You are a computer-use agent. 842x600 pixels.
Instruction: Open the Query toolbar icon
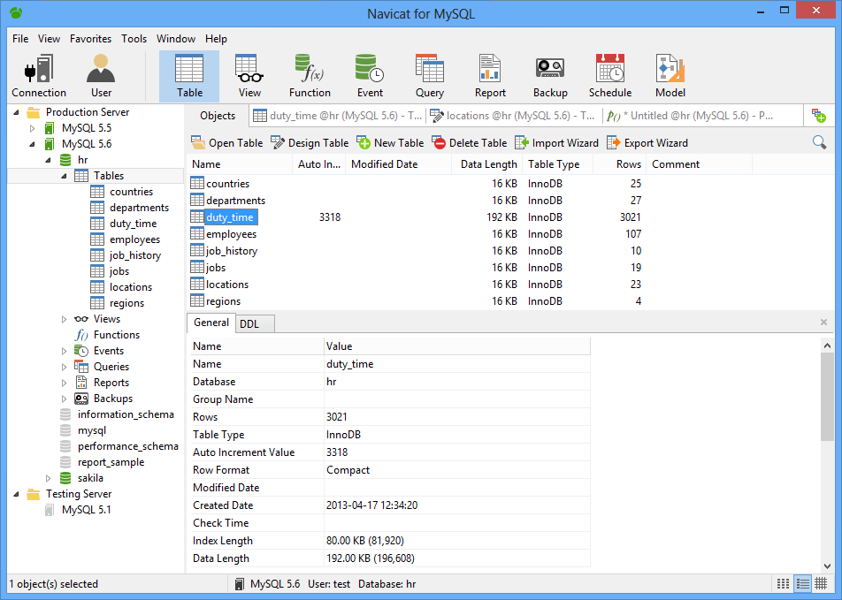[430, 76]
